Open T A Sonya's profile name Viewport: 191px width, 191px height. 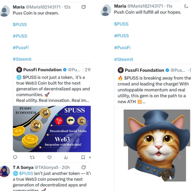pyautogui.click(x=22, y=167)
